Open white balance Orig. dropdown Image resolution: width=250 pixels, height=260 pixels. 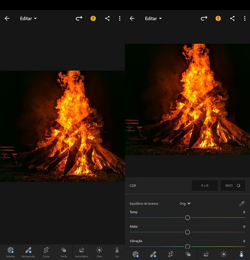(185, 204)
